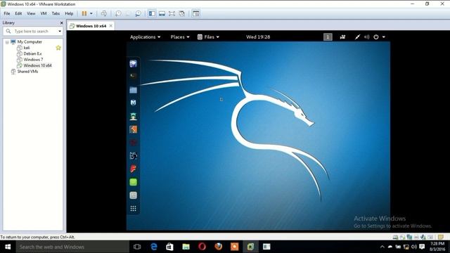Screen dimensions: 450x253
Task: Open the VM menu
Action: pos(44,13)
